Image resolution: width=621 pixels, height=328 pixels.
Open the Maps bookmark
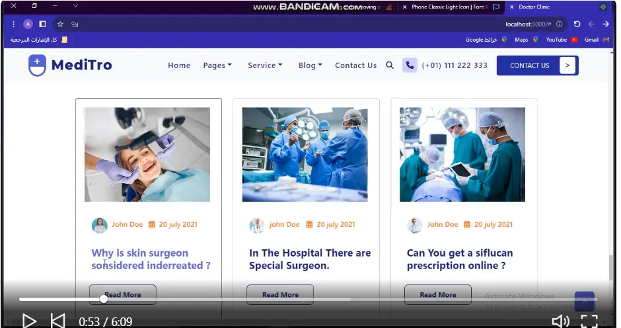pyautogui.click(x=527, y=40)
